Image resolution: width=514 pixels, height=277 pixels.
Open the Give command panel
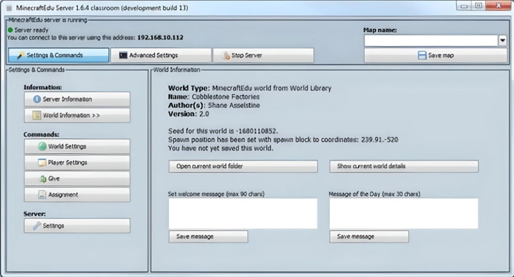point(77,178)
